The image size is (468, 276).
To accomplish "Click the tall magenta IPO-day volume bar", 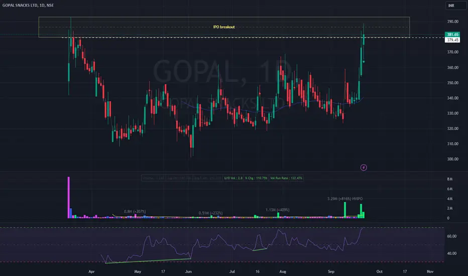I will pyautogui.click(x=69, y=198).
